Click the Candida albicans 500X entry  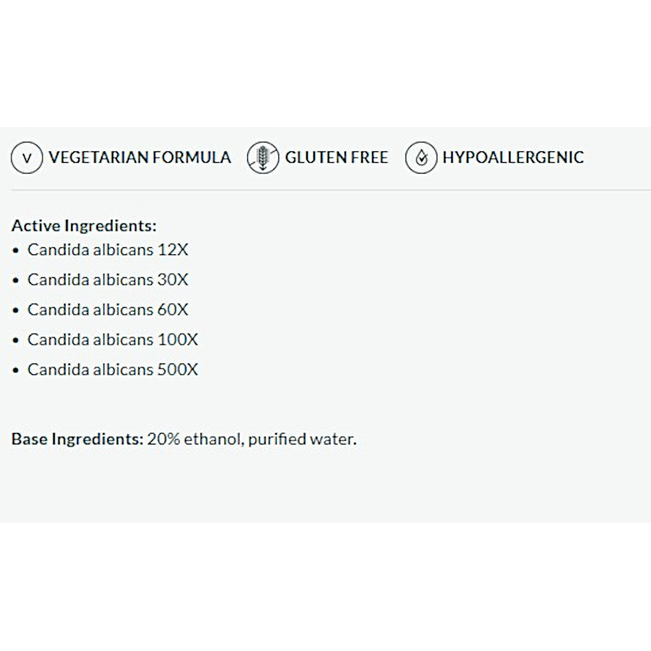(113, 369)
